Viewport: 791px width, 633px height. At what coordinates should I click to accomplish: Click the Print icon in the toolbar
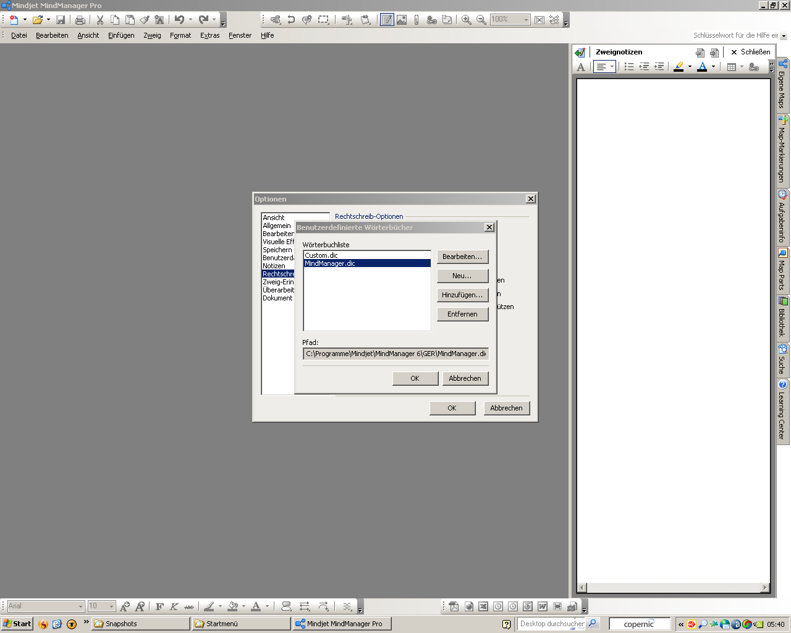click(x=80, y=20)
